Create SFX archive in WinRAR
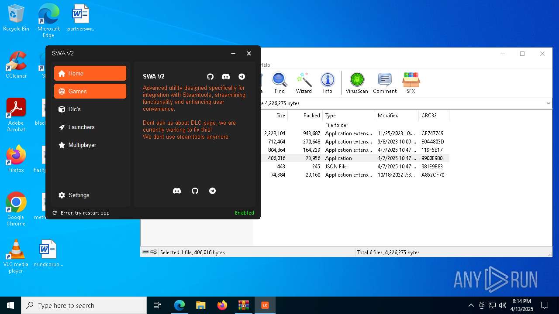The width and height of the screenshot is (559, 314). (x=411, y=83)
